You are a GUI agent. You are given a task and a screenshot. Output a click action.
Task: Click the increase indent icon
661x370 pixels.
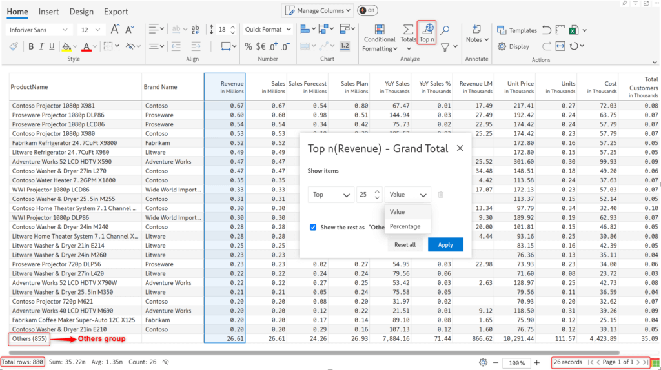196,46
